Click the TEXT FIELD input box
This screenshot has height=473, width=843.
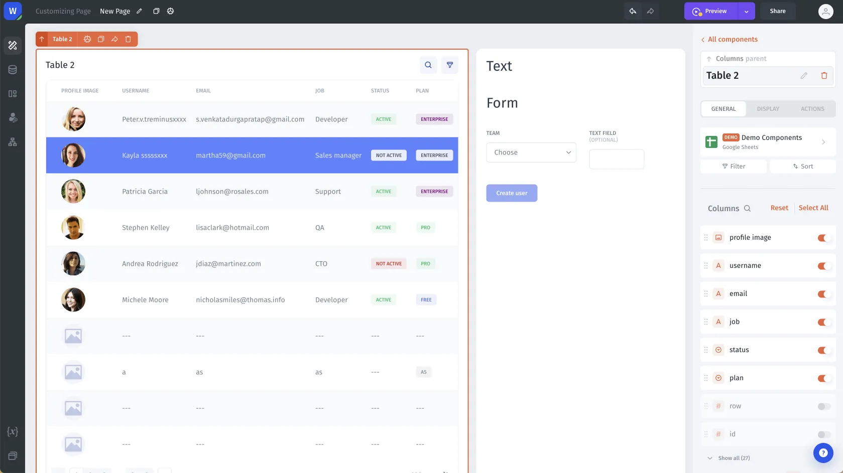(616, 159)
